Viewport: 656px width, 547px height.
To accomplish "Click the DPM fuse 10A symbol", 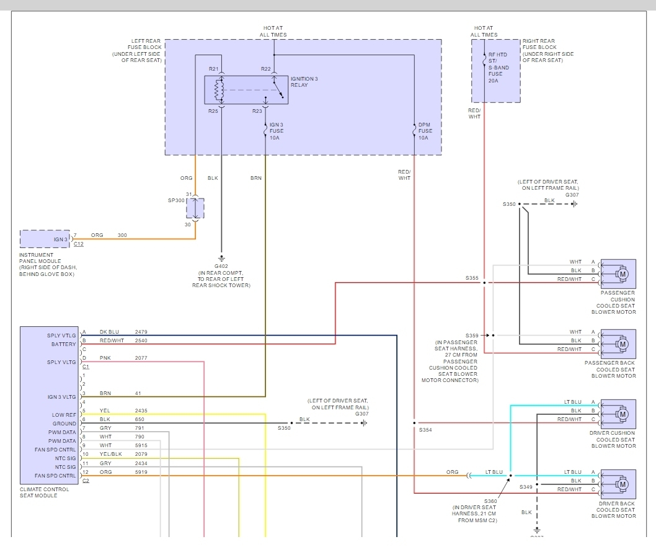I will coord(414,131).
